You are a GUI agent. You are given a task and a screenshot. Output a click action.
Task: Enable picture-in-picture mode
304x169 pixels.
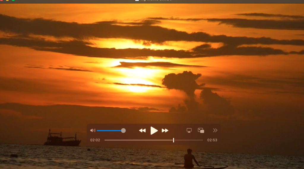coord(201,130)
